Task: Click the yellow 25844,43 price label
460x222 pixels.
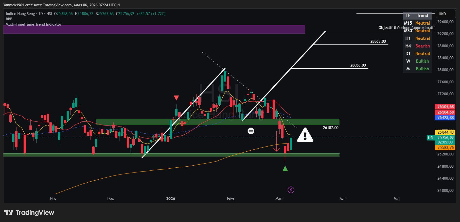Action: pyautogui.click(x=445, y=132)
